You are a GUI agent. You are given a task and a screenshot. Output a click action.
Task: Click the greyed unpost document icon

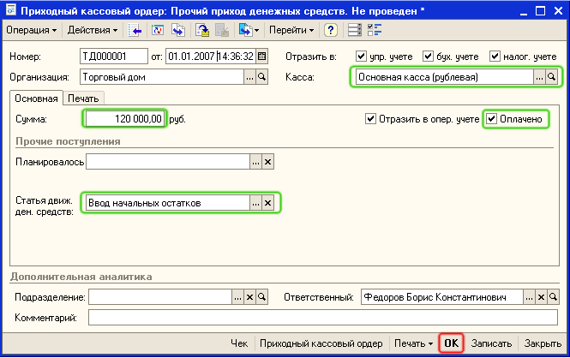tap(222, 30)
